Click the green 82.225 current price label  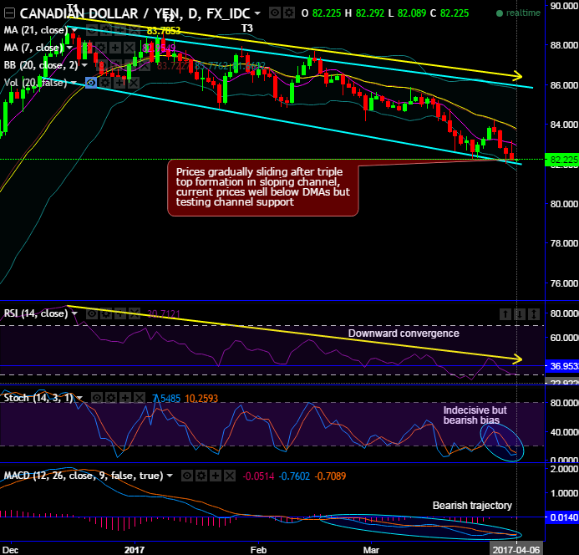[x=561, y=160]
